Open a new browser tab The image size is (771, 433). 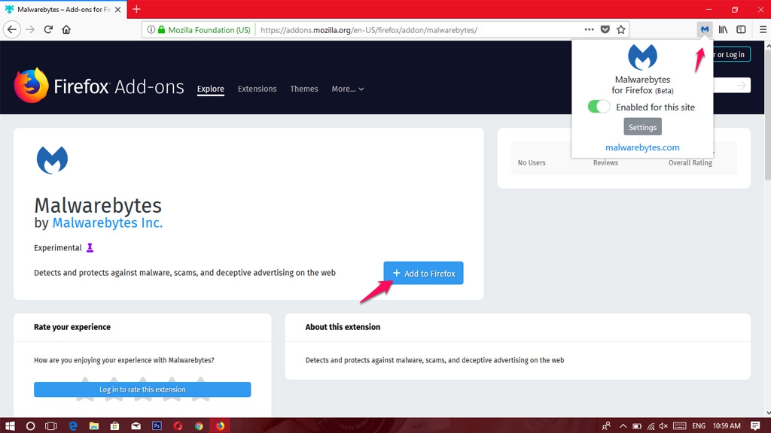pos(137,9)
